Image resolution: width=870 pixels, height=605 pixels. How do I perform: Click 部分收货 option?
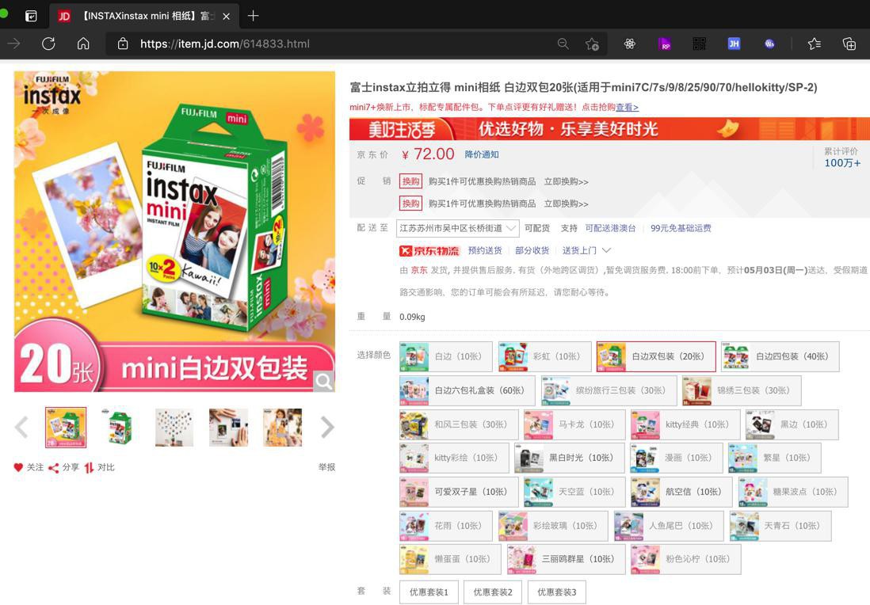click(x=532, y=251)
